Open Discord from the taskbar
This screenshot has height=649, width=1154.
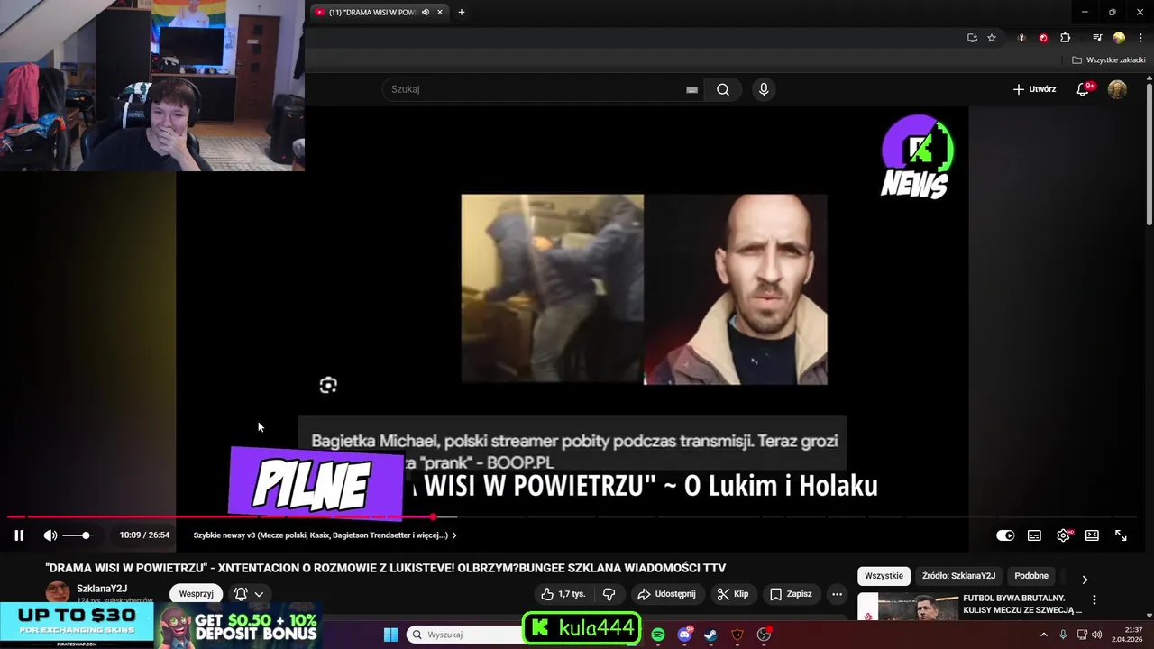click(684, 635)
